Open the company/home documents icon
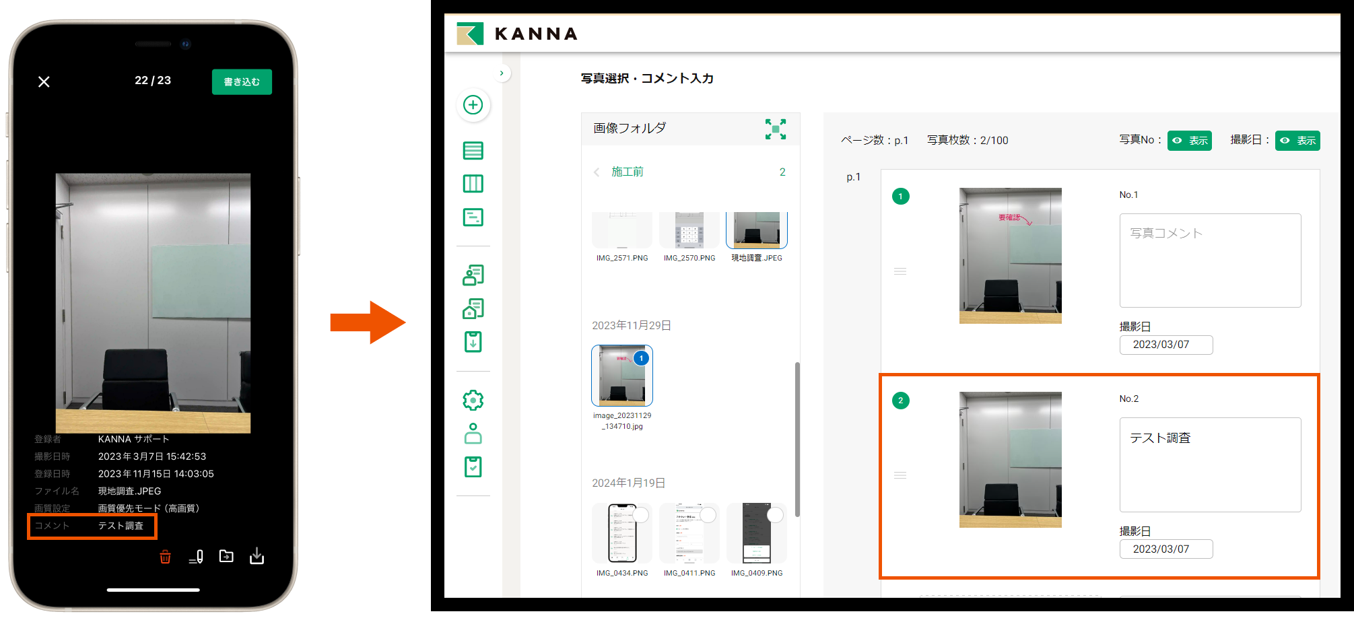The height and width of the screenshot is (618, 1354). pos(473,308)
